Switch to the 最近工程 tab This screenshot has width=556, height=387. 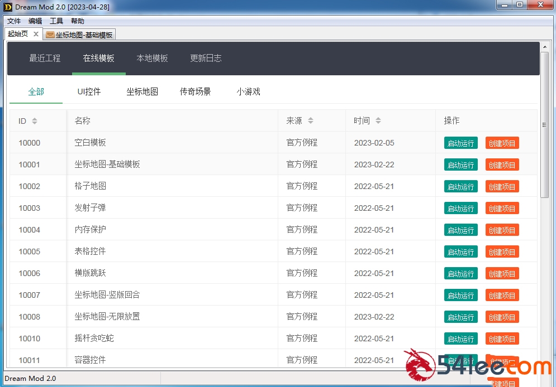tap(45, 58)
